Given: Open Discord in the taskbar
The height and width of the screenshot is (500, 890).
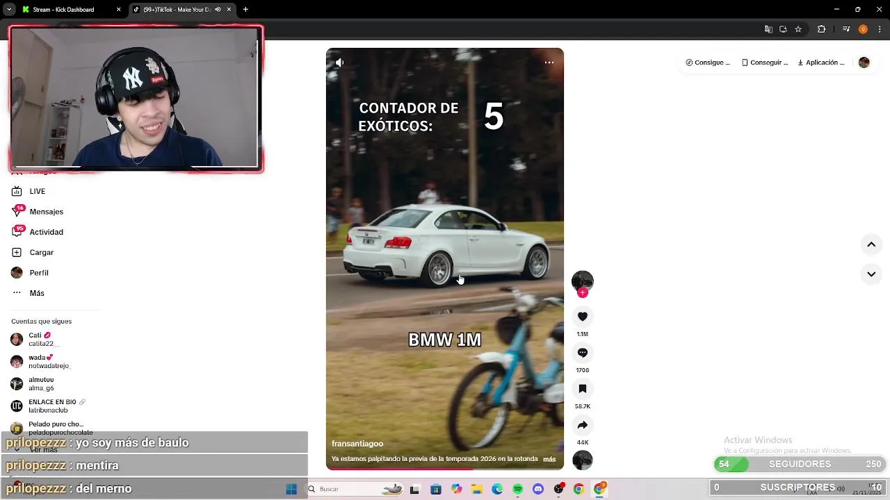Looking at the screenshot, I should [537, 490].
